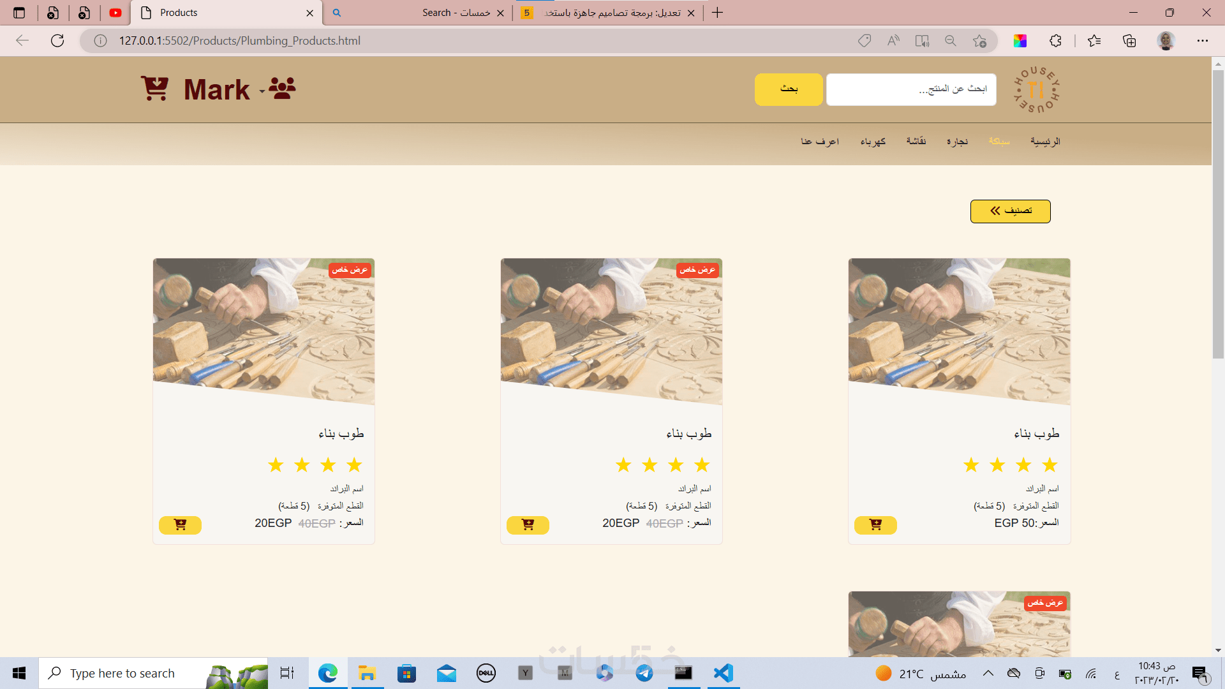Open Visual Studio Code from taskbar
The image size is (1225, 689).
[723, 673]
